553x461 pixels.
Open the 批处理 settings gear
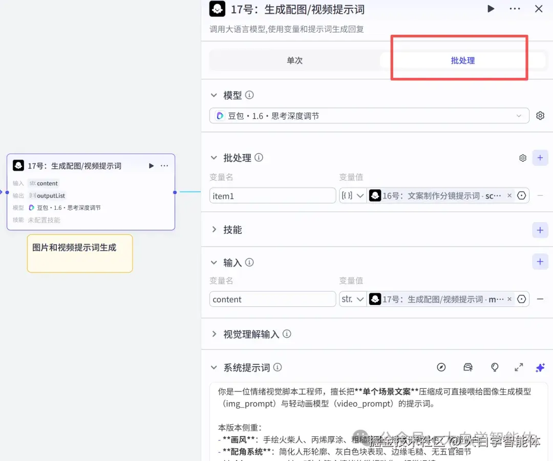tap(523, 158)
